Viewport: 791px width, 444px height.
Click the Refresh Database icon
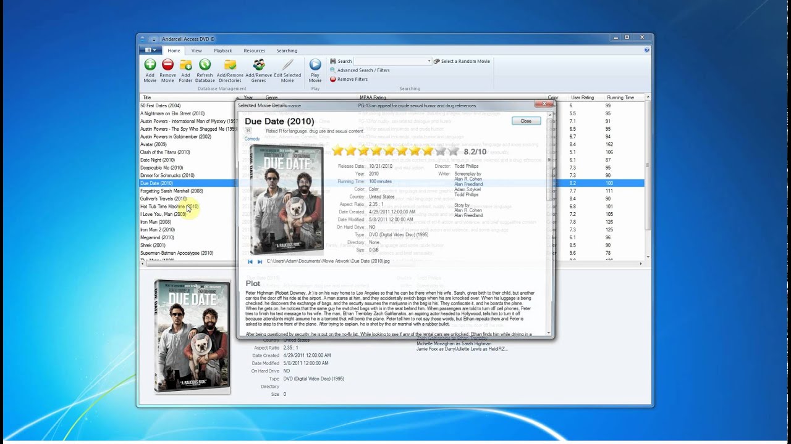coord(205,64)
